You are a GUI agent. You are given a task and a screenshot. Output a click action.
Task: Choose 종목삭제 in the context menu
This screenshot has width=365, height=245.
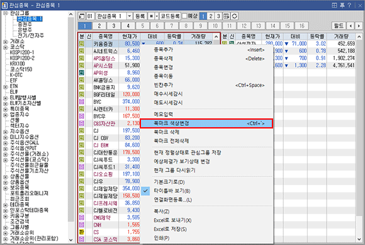pyautogui.click(x=206, y=59)
